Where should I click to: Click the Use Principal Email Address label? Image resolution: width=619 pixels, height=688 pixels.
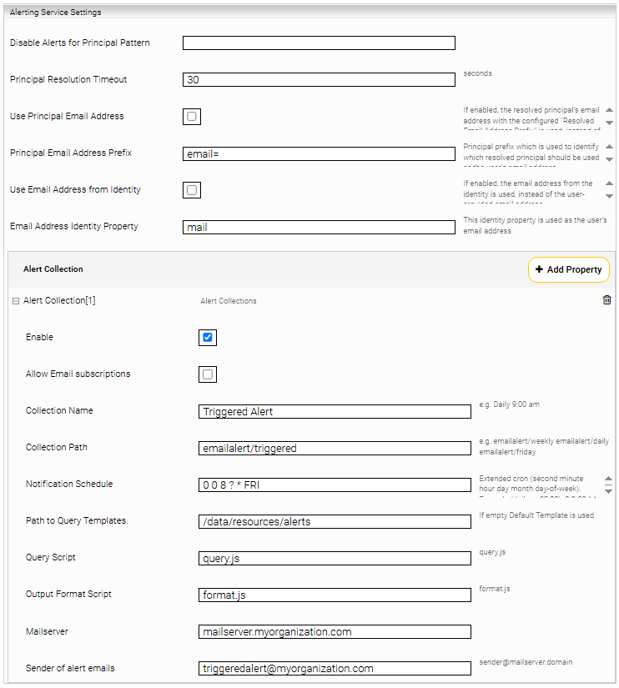click(x=67, y=116)
